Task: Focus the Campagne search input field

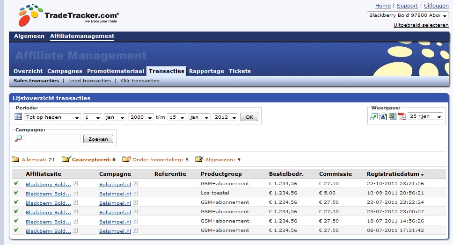Action: click(x=52, y=139)
